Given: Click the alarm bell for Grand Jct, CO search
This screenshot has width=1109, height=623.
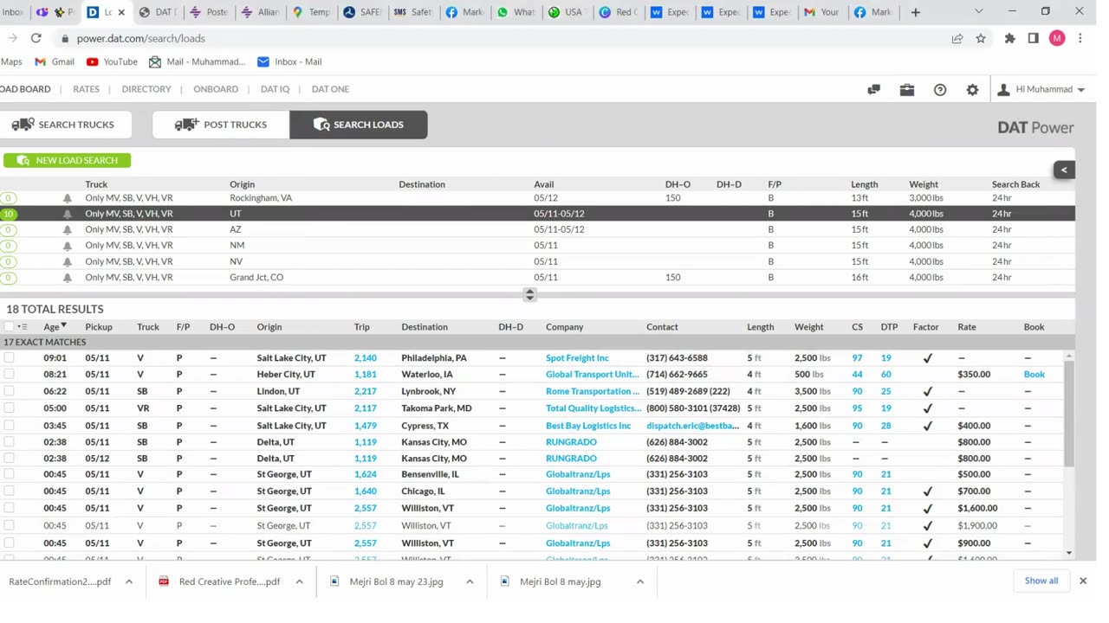Looking at the screenshot, I should [68, 278].
